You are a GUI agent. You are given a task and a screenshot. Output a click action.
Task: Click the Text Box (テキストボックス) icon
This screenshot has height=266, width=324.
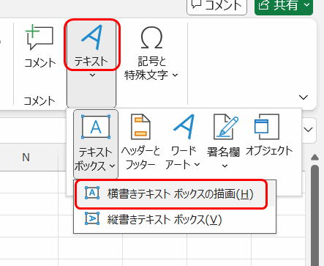[96, 127]
